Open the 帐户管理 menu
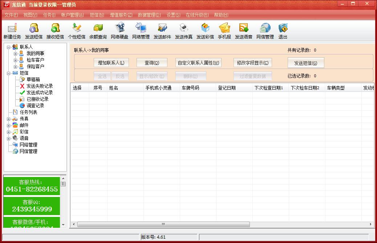Screen dimensions: 377x243 (x=72, y=15)
